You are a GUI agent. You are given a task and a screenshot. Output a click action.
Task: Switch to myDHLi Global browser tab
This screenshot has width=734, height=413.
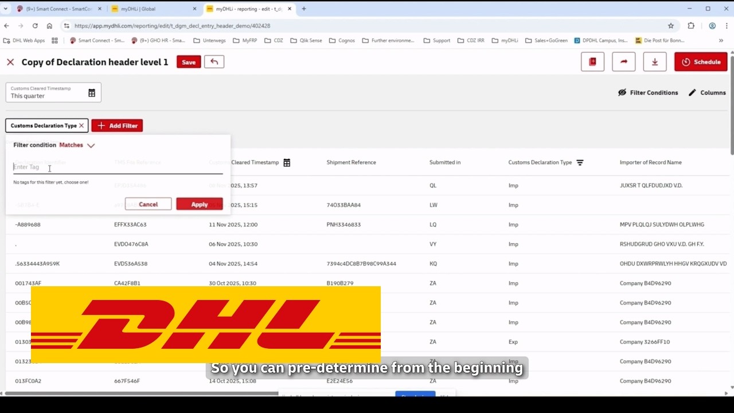154,9
